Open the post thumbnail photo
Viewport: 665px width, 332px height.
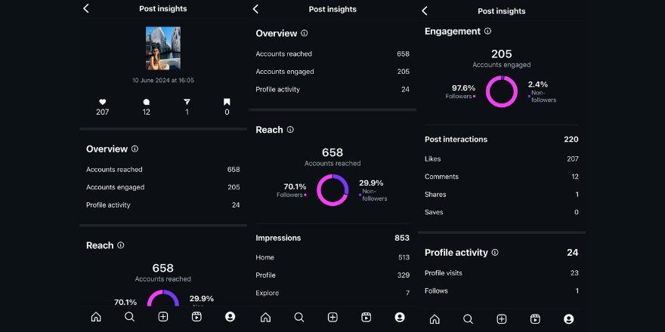coord(163,48)
